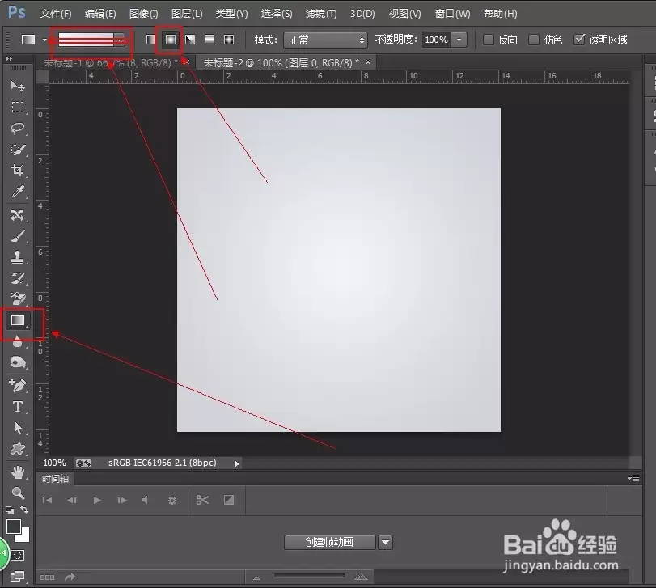Choose Radial Gradient style
Image resolution: width=656 pixels, height=588 pixels.
[x=171, y=40]
